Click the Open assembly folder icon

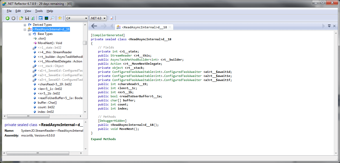click(x=21, y=18)
